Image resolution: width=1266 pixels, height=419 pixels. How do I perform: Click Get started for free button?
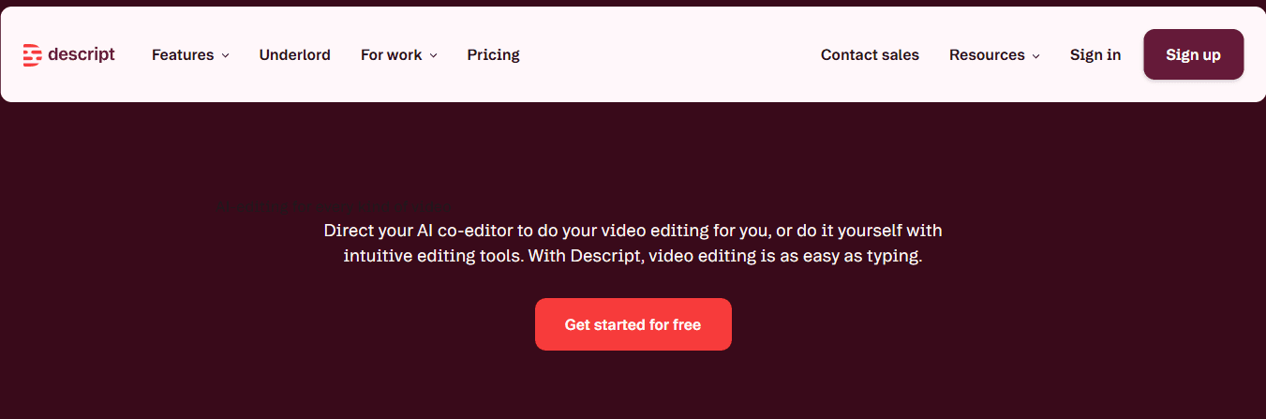tap(633, 324)
